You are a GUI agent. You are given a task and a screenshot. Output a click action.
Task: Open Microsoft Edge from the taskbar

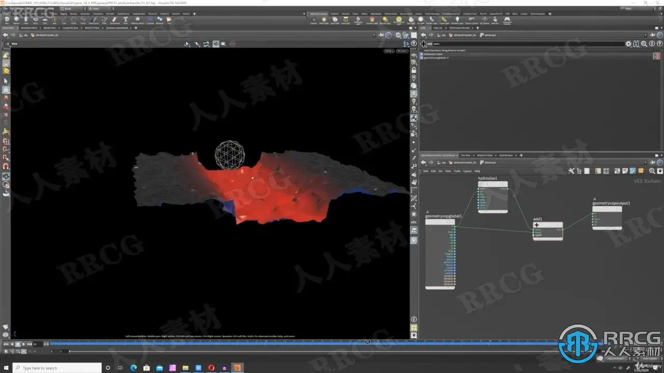point(132,368)
